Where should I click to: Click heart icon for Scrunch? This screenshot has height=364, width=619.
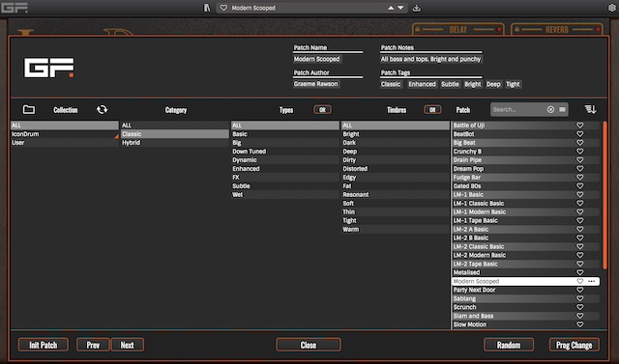580,307
